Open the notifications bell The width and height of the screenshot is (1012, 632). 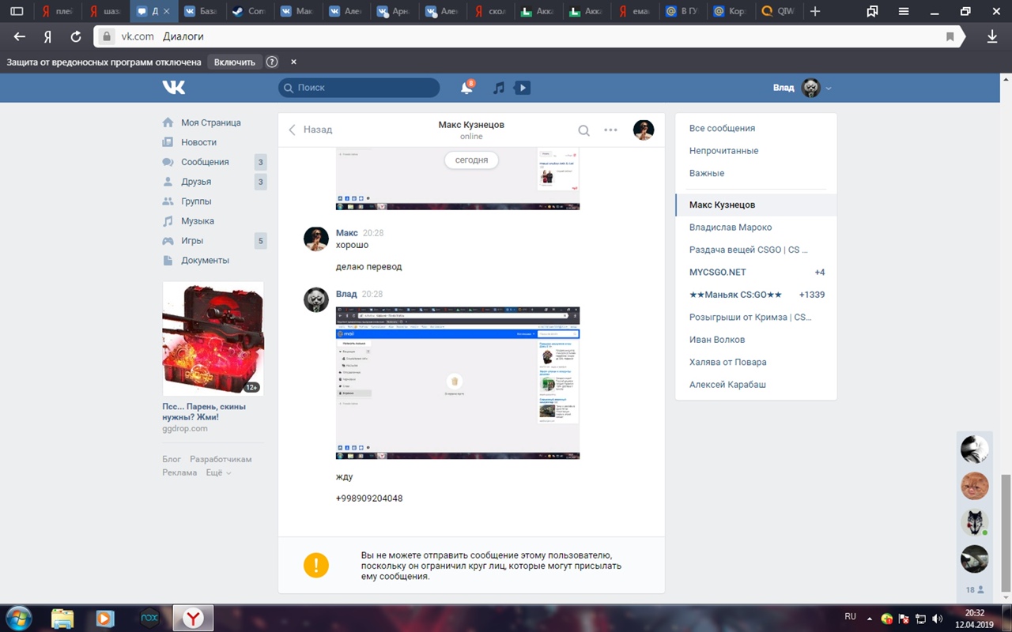[x=466, y=88]
